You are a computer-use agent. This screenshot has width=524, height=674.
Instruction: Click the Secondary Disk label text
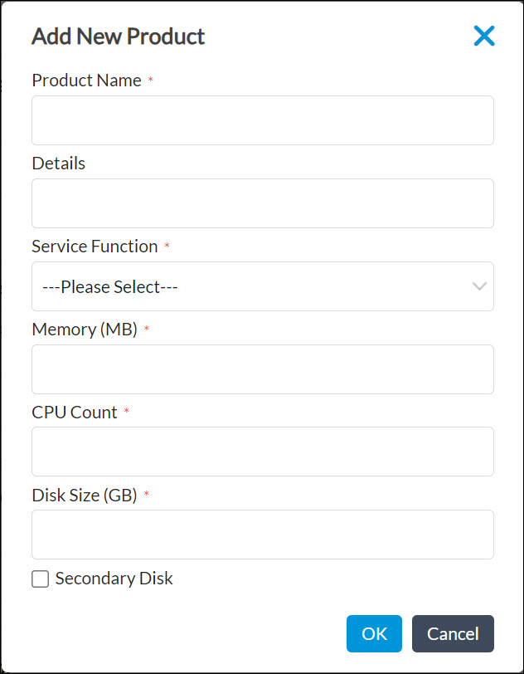coord(113,579)
